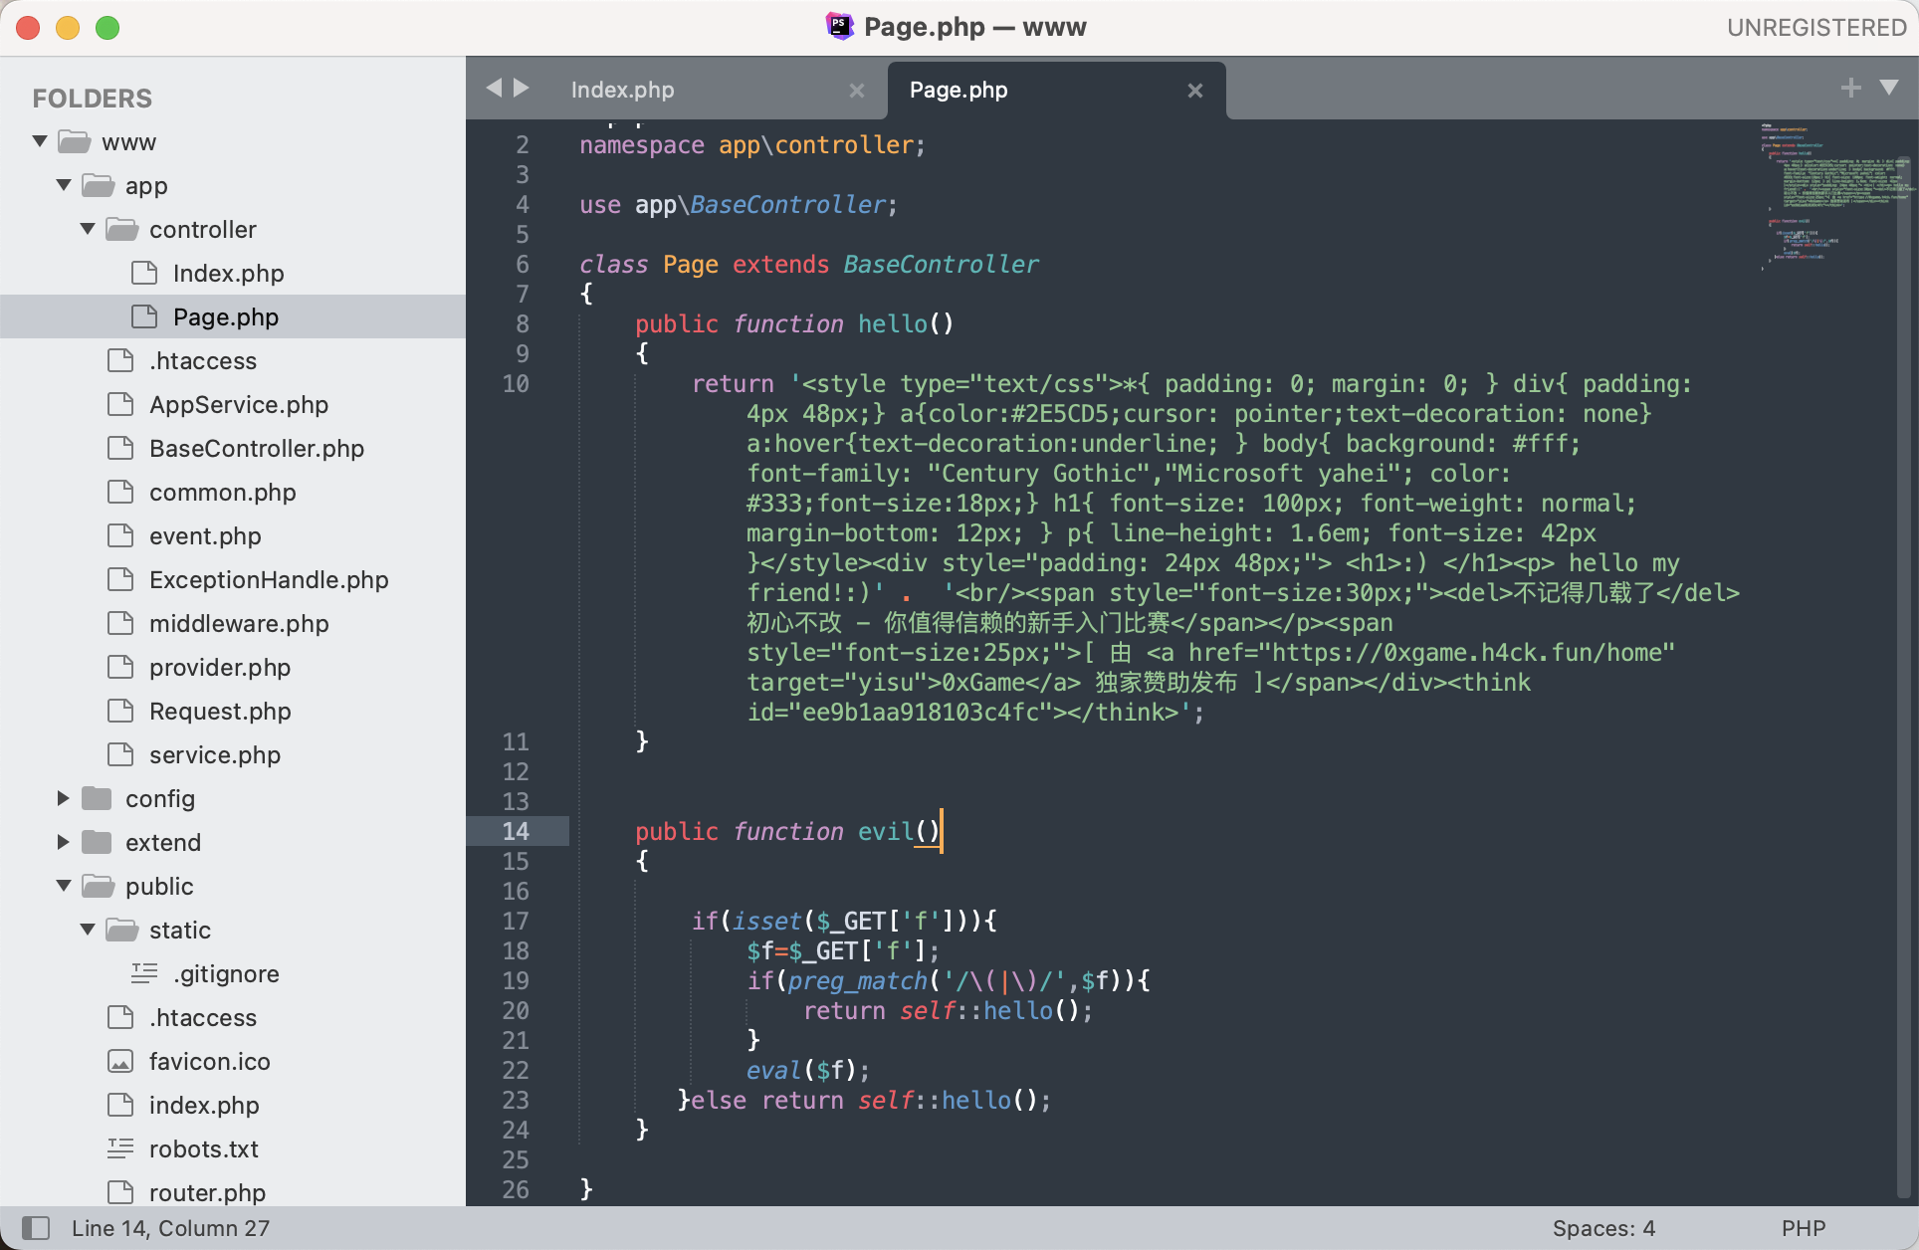Expand the extend folder

64,842
